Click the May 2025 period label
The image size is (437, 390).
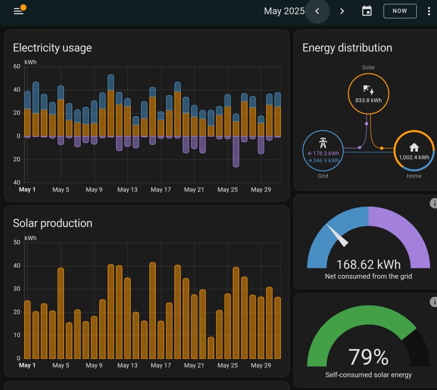(x=284, y=11)
